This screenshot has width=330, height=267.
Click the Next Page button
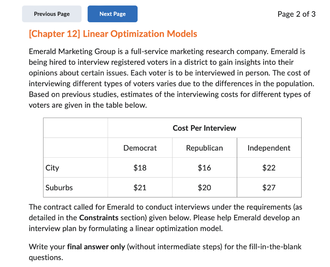click(112, 14)
